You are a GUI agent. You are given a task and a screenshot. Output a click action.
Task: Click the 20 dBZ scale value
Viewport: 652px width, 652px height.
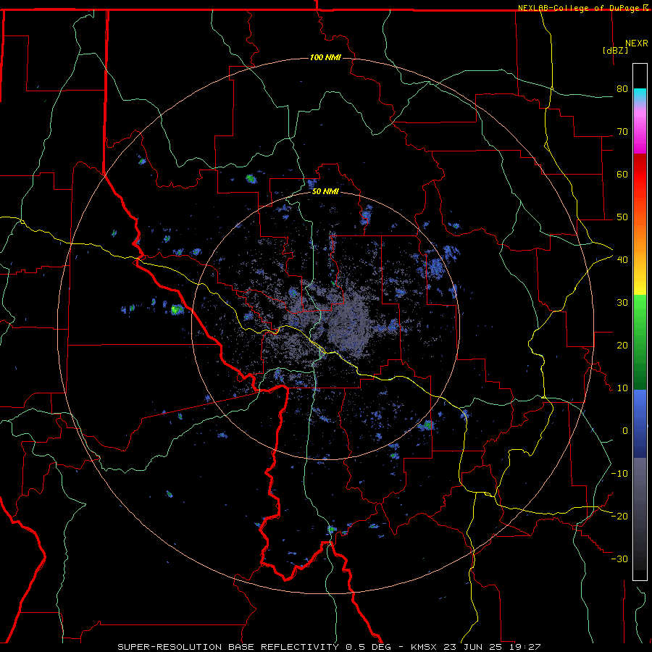(x=622, y=346)
